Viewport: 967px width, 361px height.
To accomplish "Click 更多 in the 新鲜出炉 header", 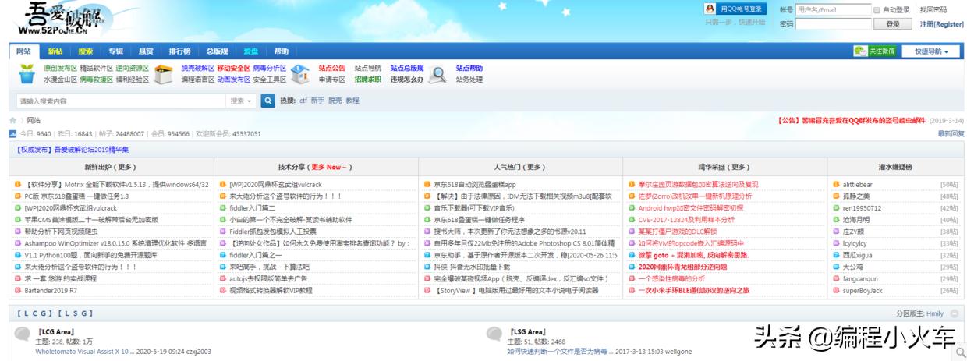I will point(125,167).
